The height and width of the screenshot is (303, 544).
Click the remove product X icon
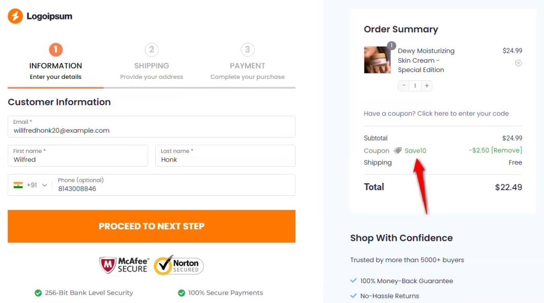click(x=518, y=63)
